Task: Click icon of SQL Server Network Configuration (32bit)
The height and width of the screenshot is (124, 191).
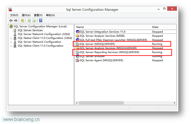Action: tap(15, 34)
